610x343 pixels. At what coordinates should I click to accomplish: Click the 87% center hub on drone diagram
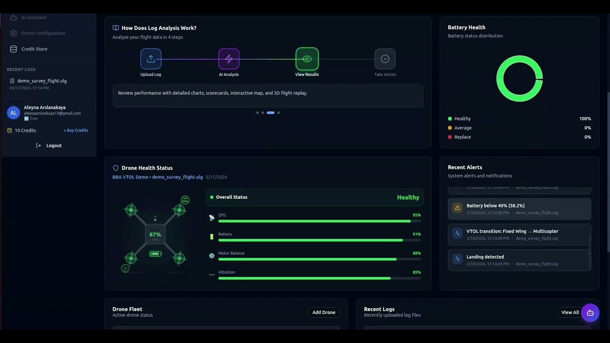pos(155,235)
